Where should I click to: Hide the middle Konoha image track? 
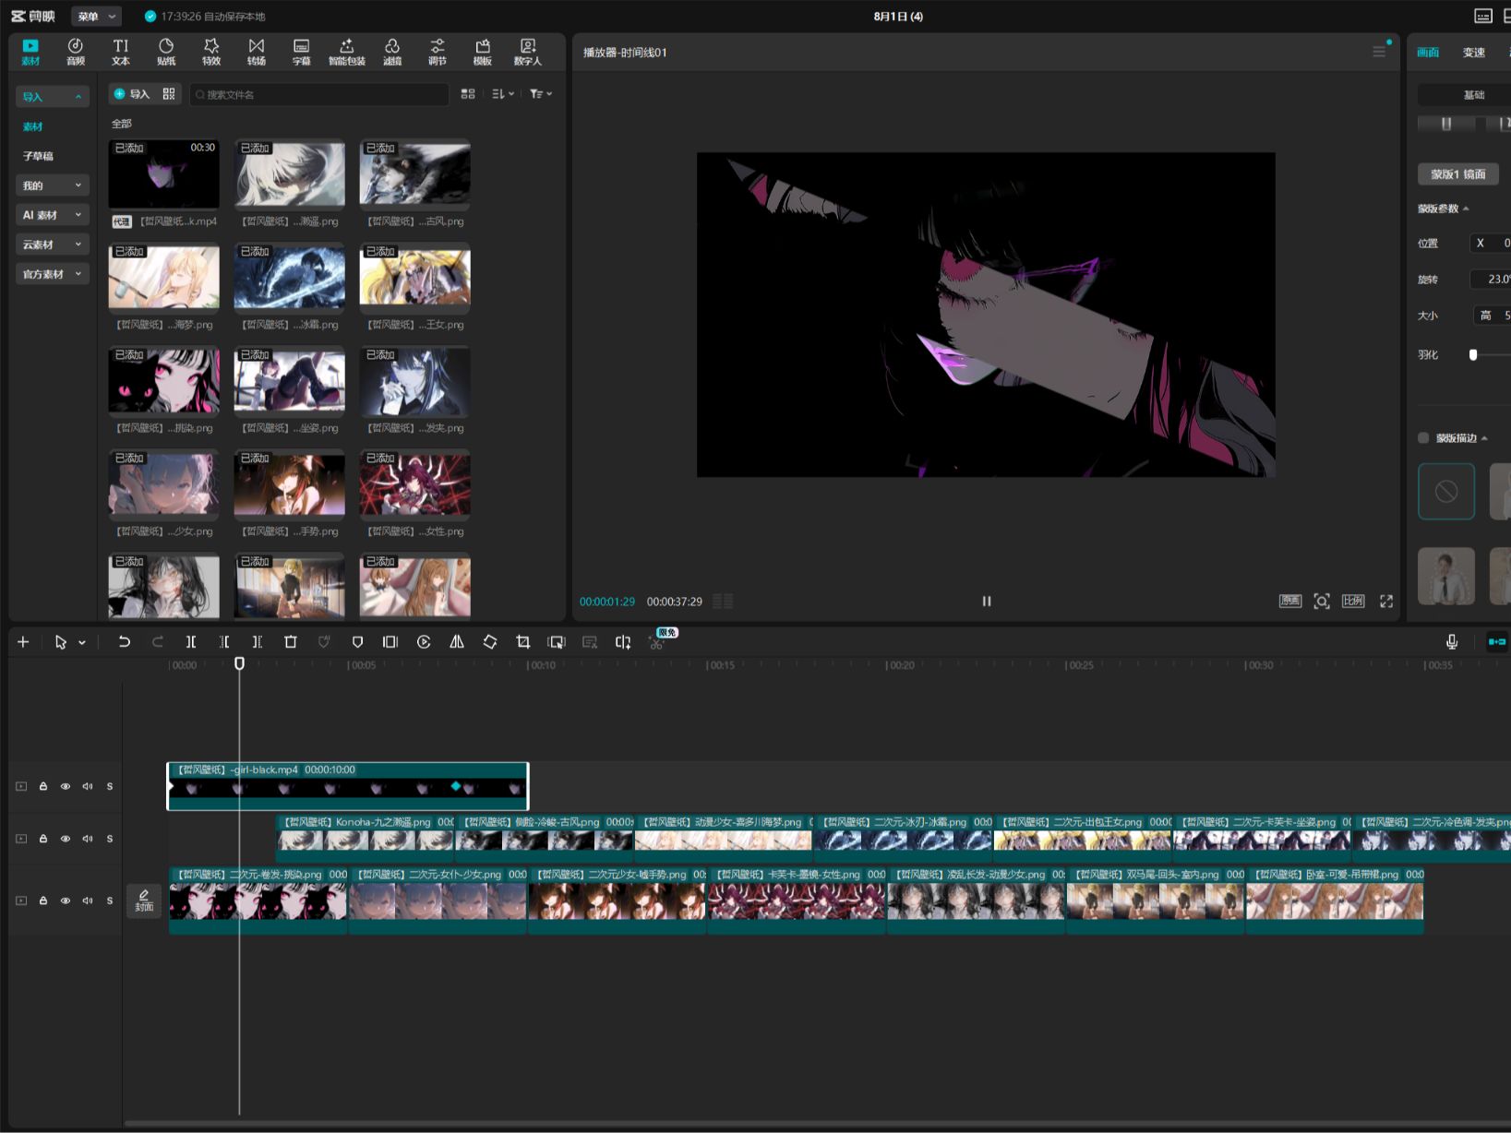(66, 839)
